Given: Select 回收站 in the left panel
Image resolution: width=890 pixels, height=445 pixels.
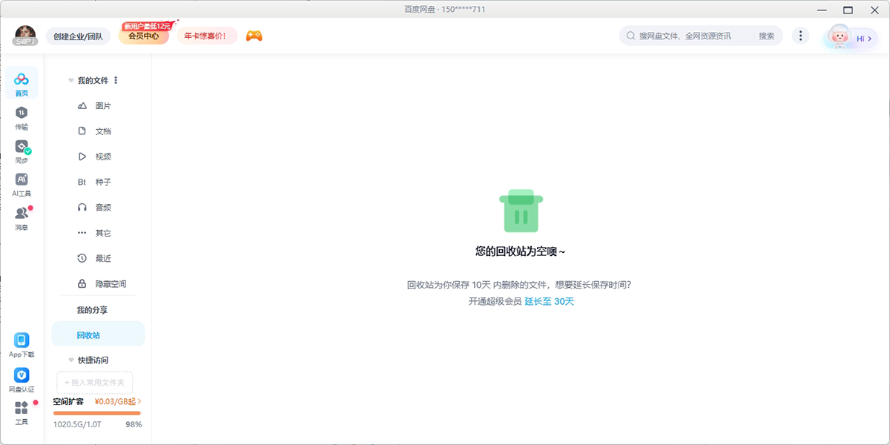Looking at the screenshot, I should (98, 334).
